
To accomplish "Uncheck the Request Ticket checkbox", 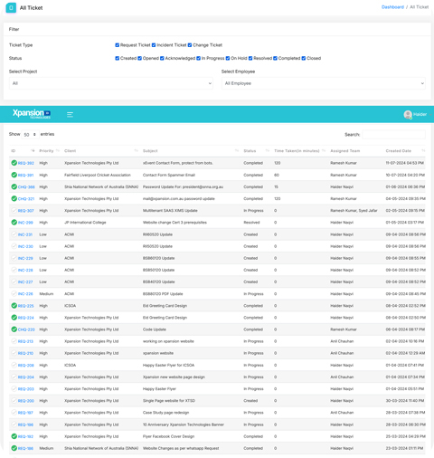I will 118,45.
